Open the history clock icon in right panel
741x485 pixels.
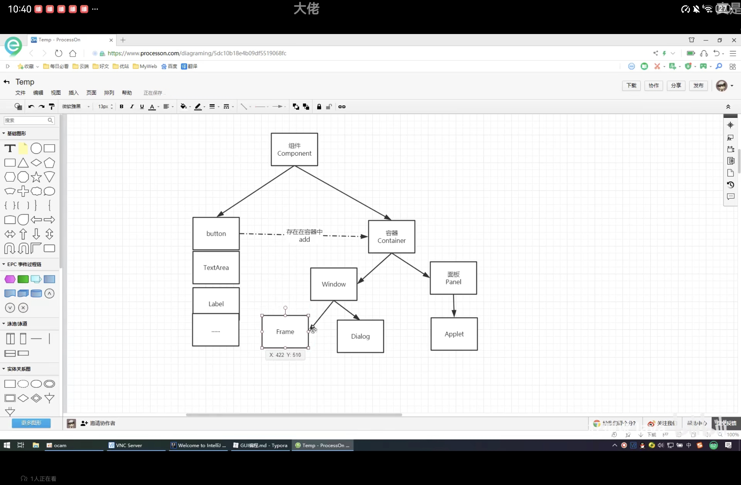pos(730,185)
